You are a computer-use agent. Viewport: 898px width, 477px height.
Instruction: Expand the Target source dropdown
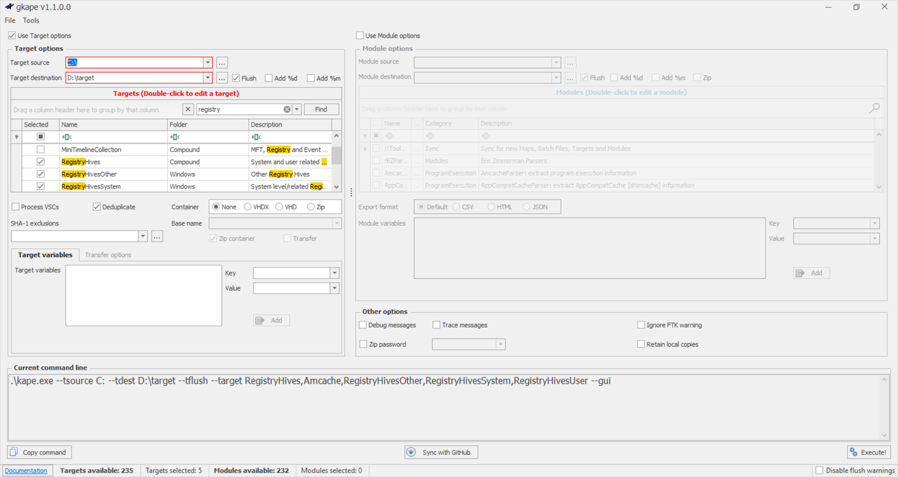208,63
